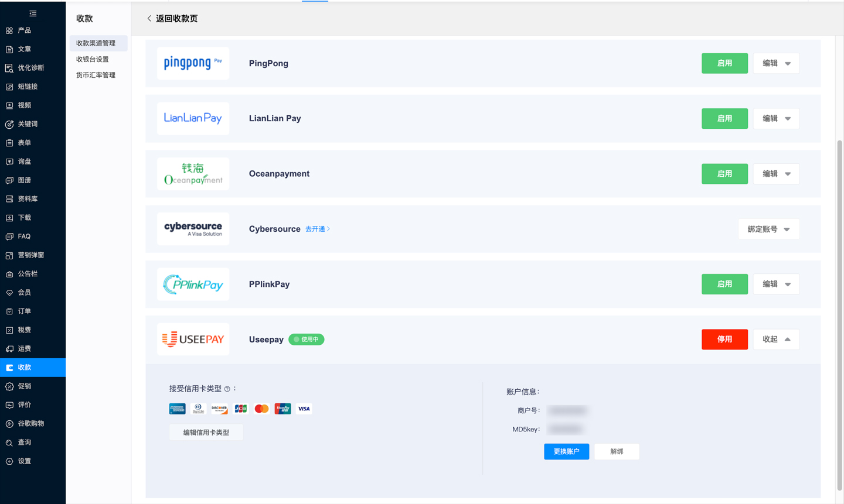The height and width of the screenshot is (504, 844).
Task: Enable the PingPong payment channel
Action: (x=724, y=63)
